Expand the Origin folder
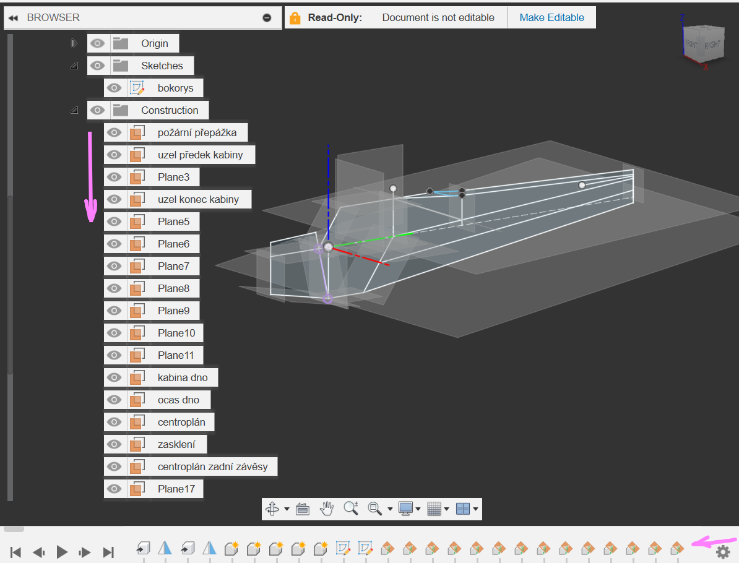This screenshot has width=739, height=563. coord(74,43)
